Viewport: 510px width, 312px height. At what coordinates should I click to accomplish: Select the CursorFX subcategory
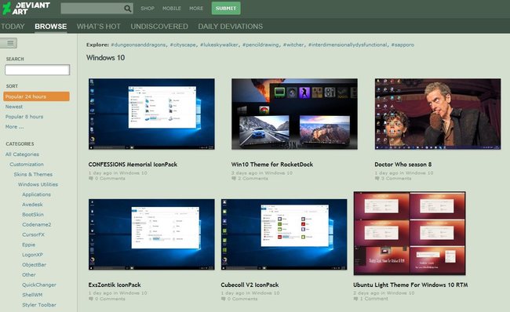(x=33, y=234)
